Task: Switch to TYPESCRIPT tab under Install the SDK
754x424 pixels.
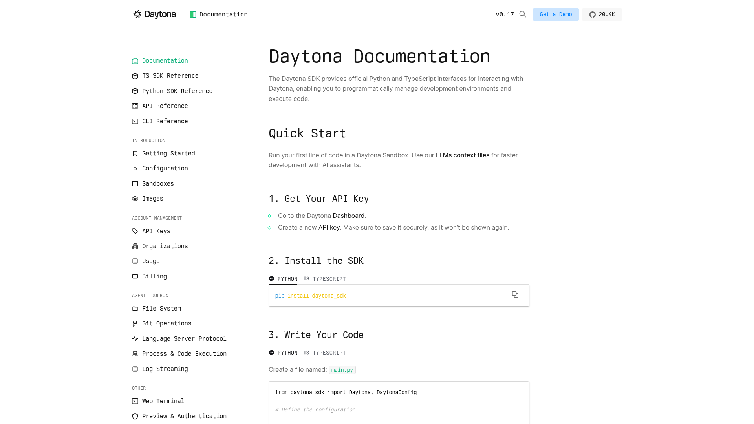Action: 325,279
